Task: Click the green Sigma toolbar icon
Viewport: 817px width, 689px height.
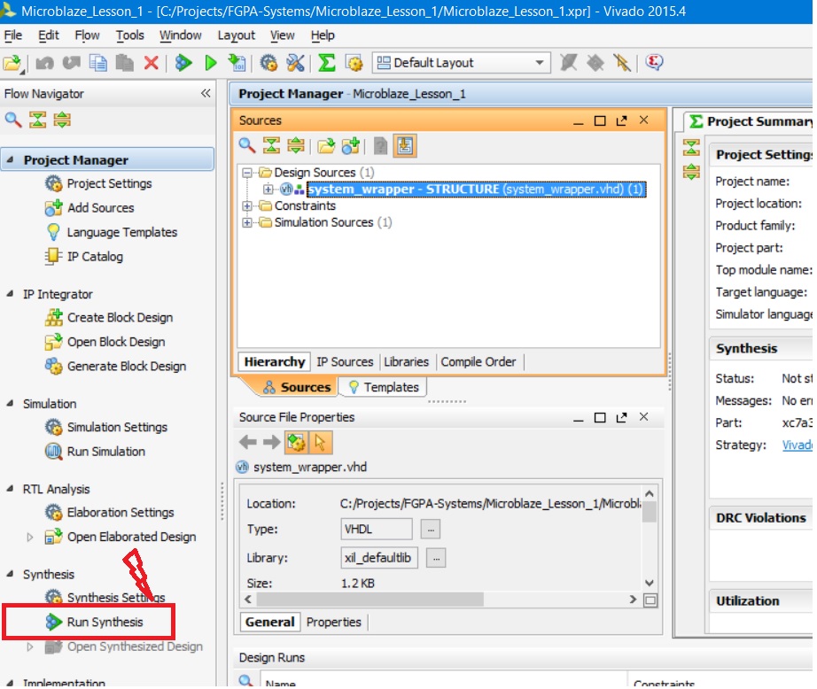Action: pos(327,63)
